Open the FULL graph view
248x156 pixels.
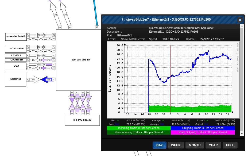[230, 145]
